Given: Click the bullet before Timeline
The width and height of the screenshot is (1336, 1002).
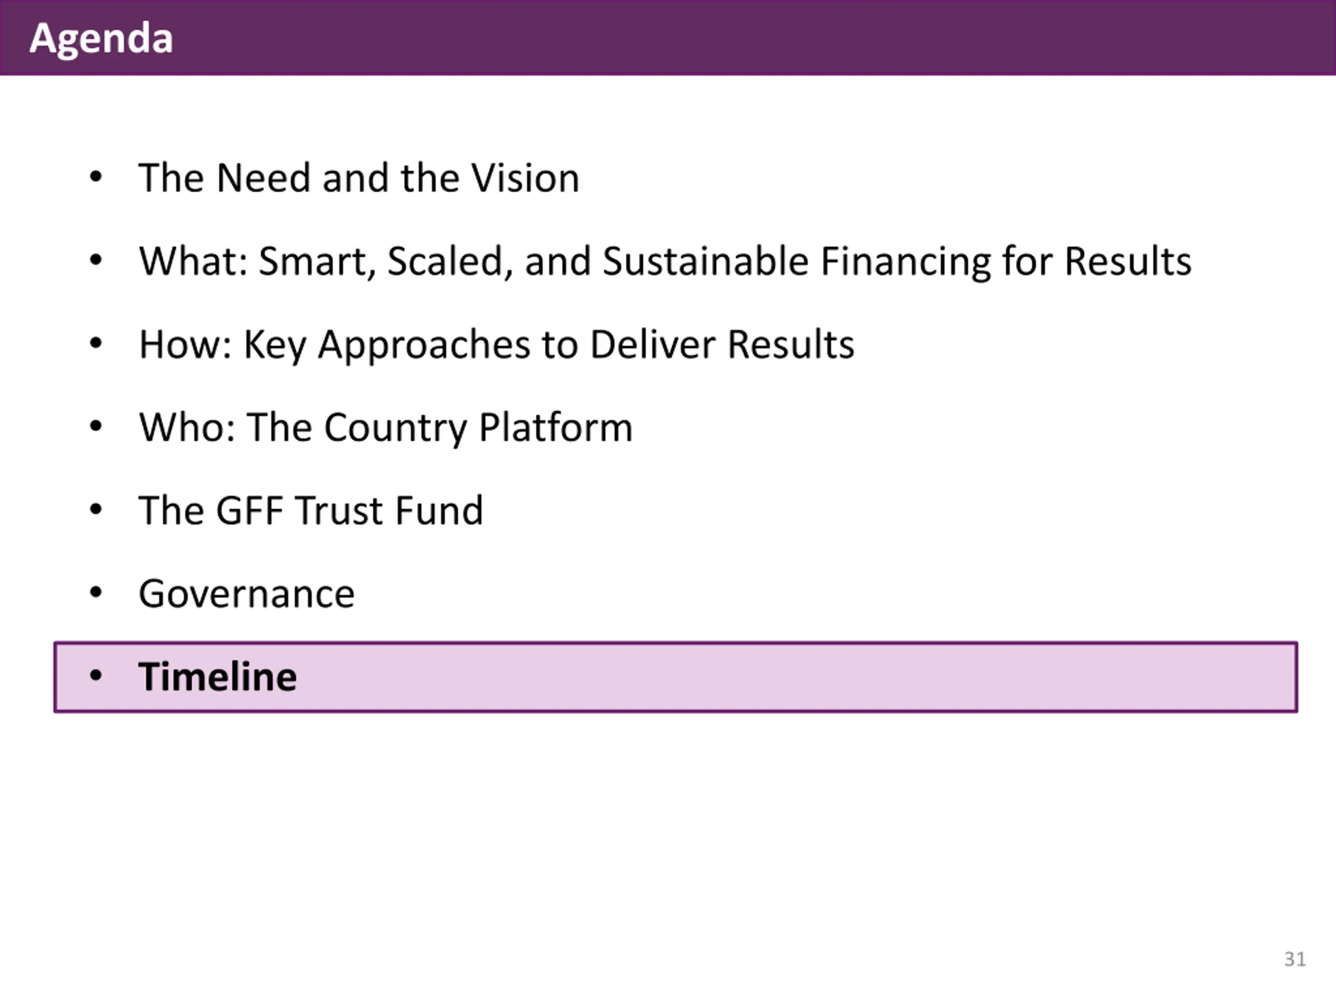Looking at the screenshot, I should (96, 675).
